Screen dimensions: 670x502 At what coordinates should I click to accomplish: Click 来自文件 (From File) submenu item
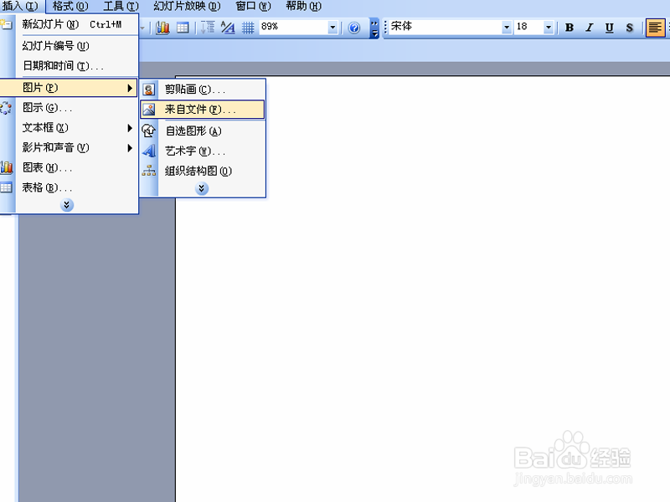pos(203,110)
